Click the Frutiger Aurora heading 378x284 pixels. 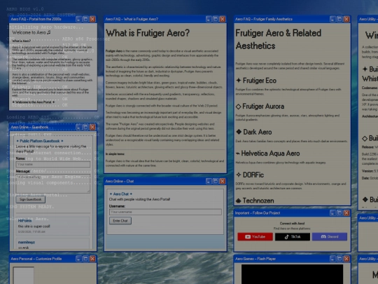point(260,107)
